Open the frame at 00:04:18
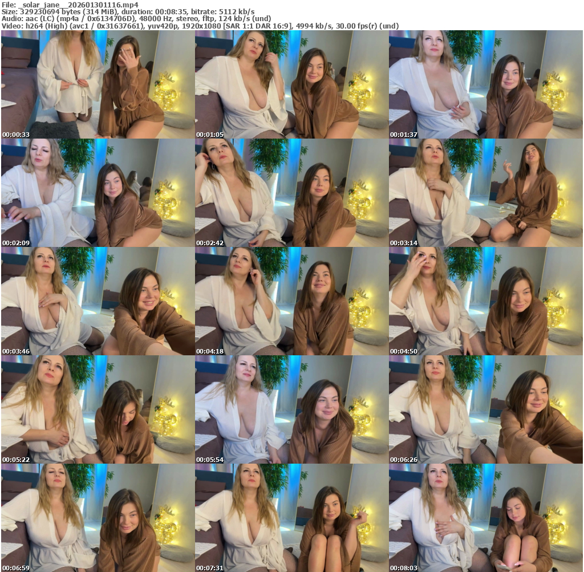584x572 pixels. (292, 301)
